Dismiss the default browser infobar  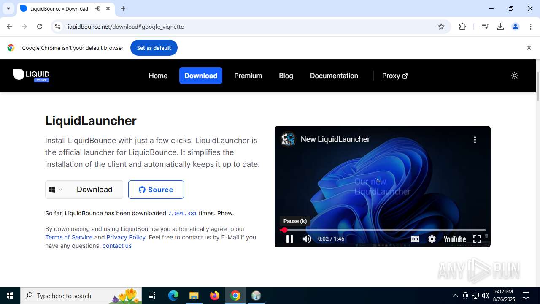click(529, 48)
